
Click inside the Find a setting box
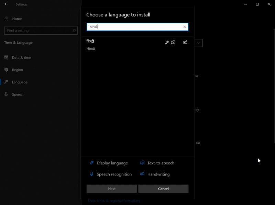click(x=38, y=31)
